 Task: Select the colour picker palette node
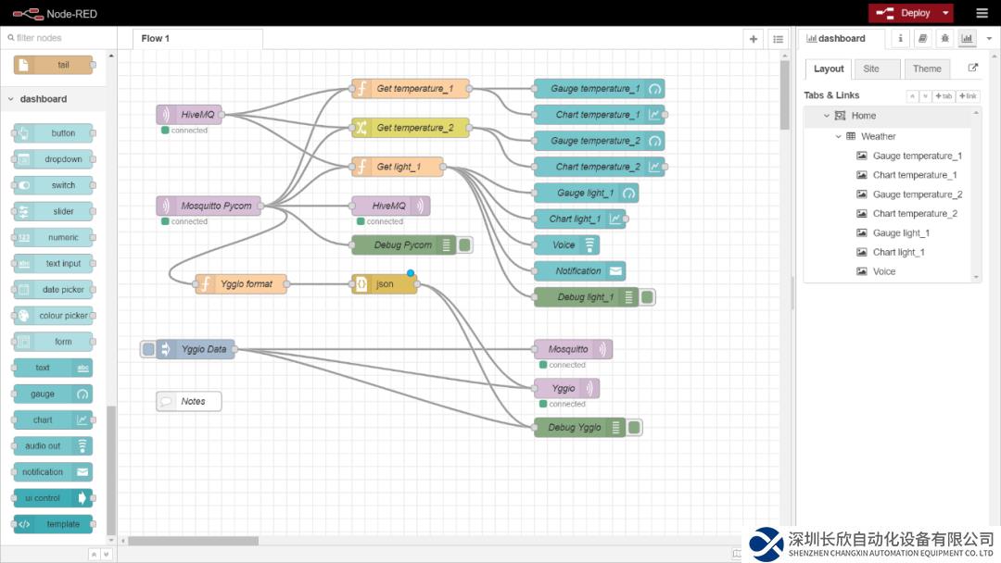pos(54,316)
